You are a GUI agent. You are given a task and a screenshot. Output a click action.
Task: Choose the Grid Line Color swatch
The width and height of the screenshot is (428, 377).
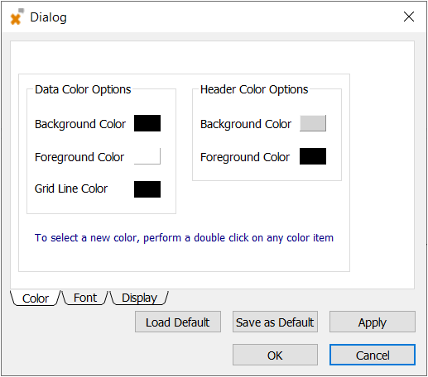[x=147, y=189]
